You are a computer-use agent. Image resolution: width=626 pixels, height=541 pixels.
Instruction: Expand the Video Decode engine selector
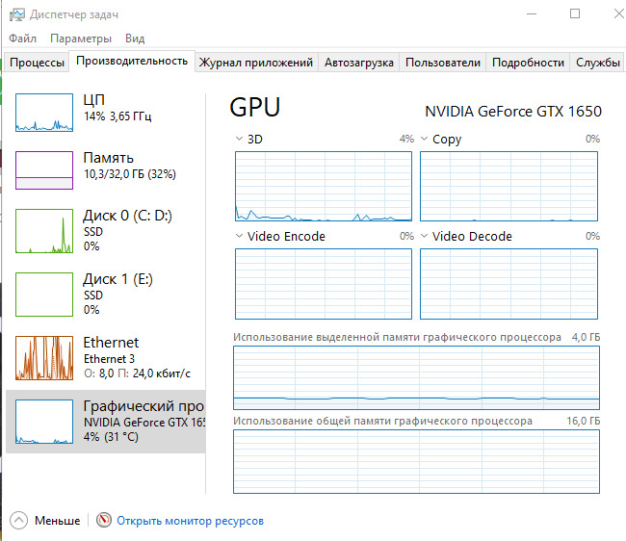coord(425,237)
